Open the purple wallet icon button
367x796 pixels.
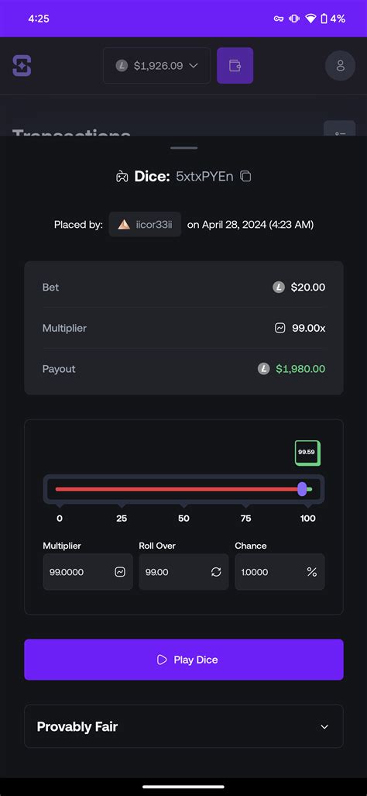point(235,65)
